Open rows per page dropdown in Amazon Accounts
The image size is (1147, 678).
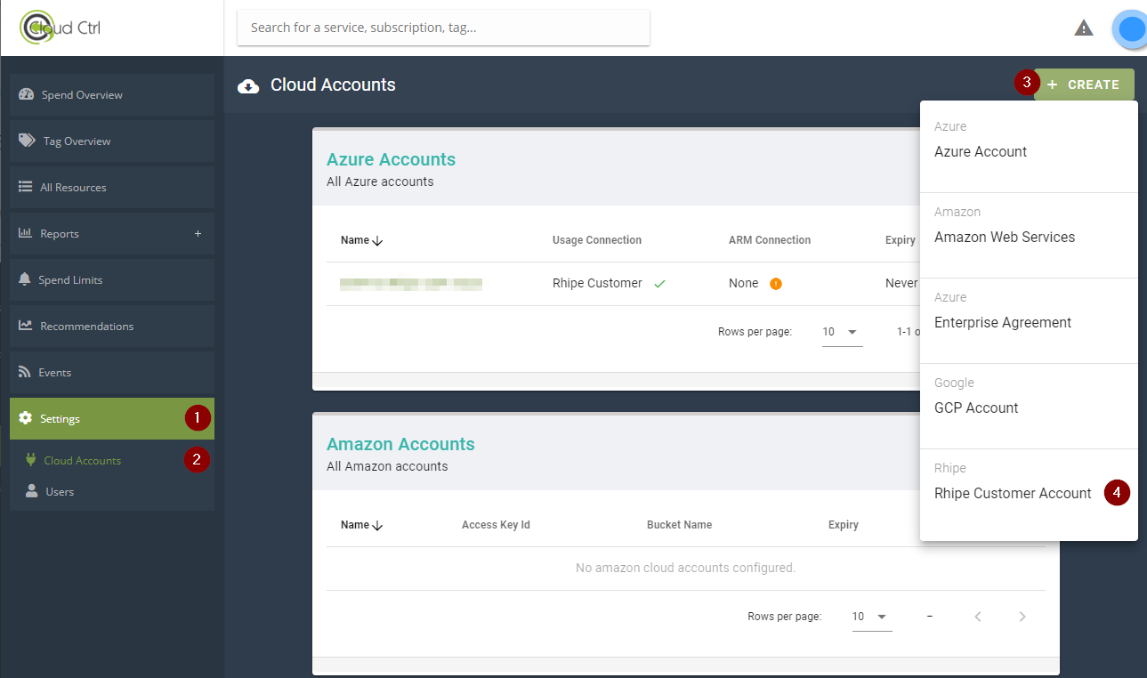click(x=871, y=617)
